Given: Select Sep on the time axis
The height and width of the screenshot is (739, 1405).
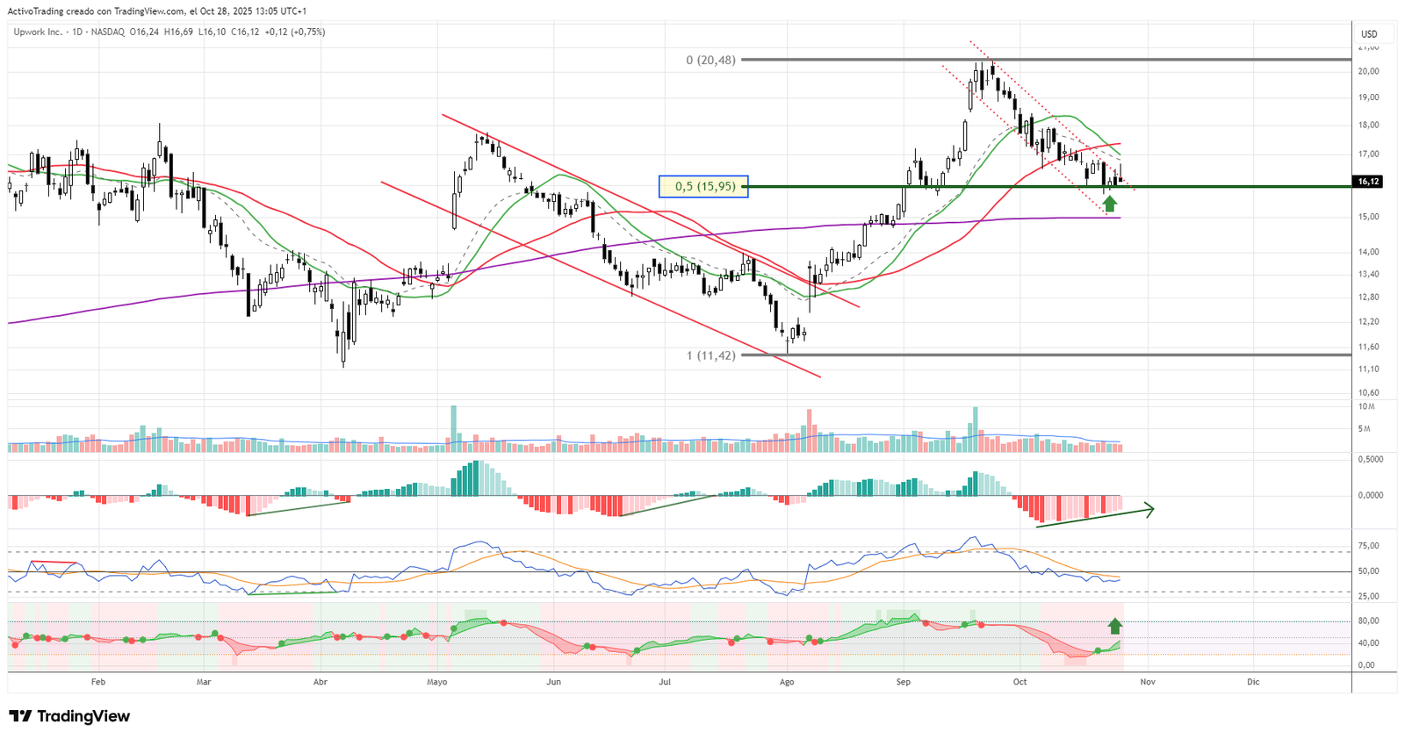Looking at the screenshot, I should tap(904, 682).
